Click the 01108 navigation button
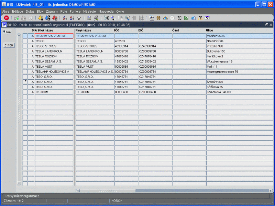The image size is (275, 206). pos(9,45)
